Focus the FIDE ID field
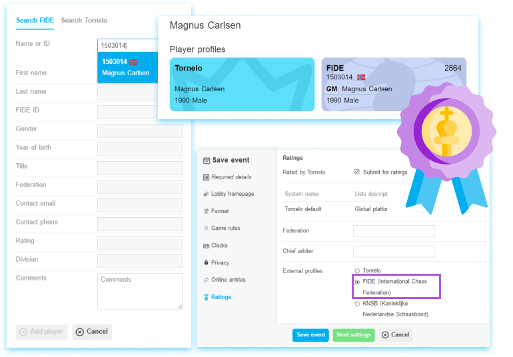Viewport: 513px width, 357px height. click(128, 113)
